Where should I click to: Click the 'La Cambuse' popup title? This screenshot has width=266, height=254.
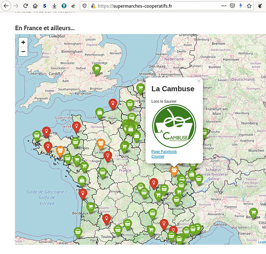tap(173, 89)
